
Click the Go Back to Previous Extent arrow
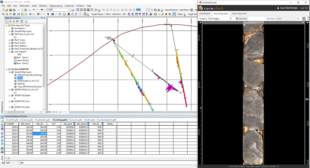pos(30,14)
